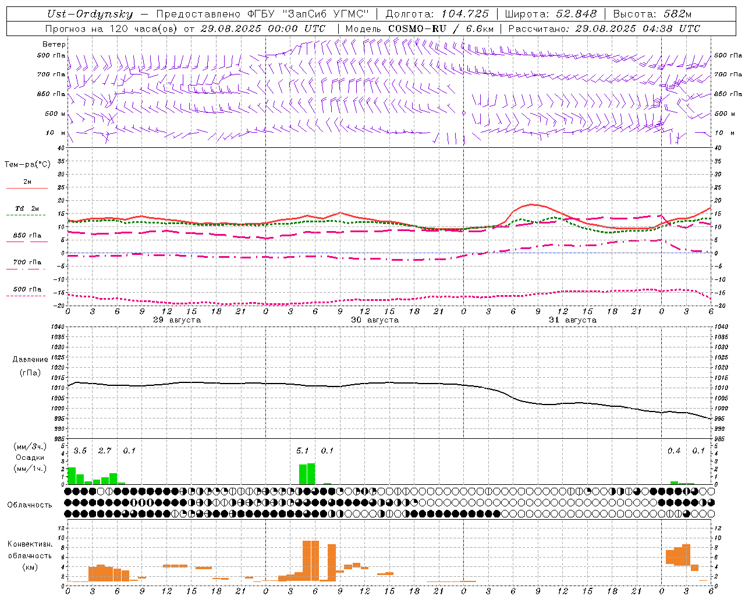Click the pink dotted line sample under 500 гПа legend

[x=26, y=296]
